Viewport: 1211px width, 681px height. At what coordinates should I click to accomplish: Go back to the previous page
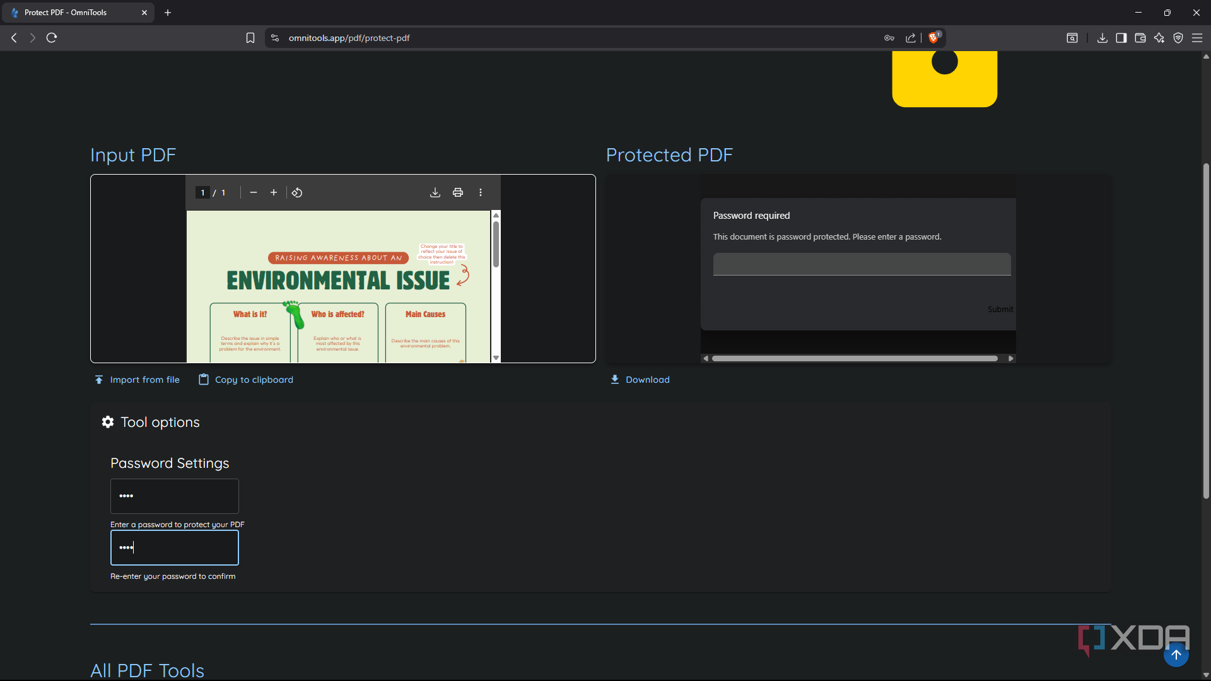click(x=14, y=38)
